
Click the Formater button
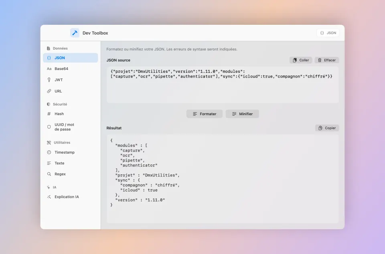(x=204, y=114)
